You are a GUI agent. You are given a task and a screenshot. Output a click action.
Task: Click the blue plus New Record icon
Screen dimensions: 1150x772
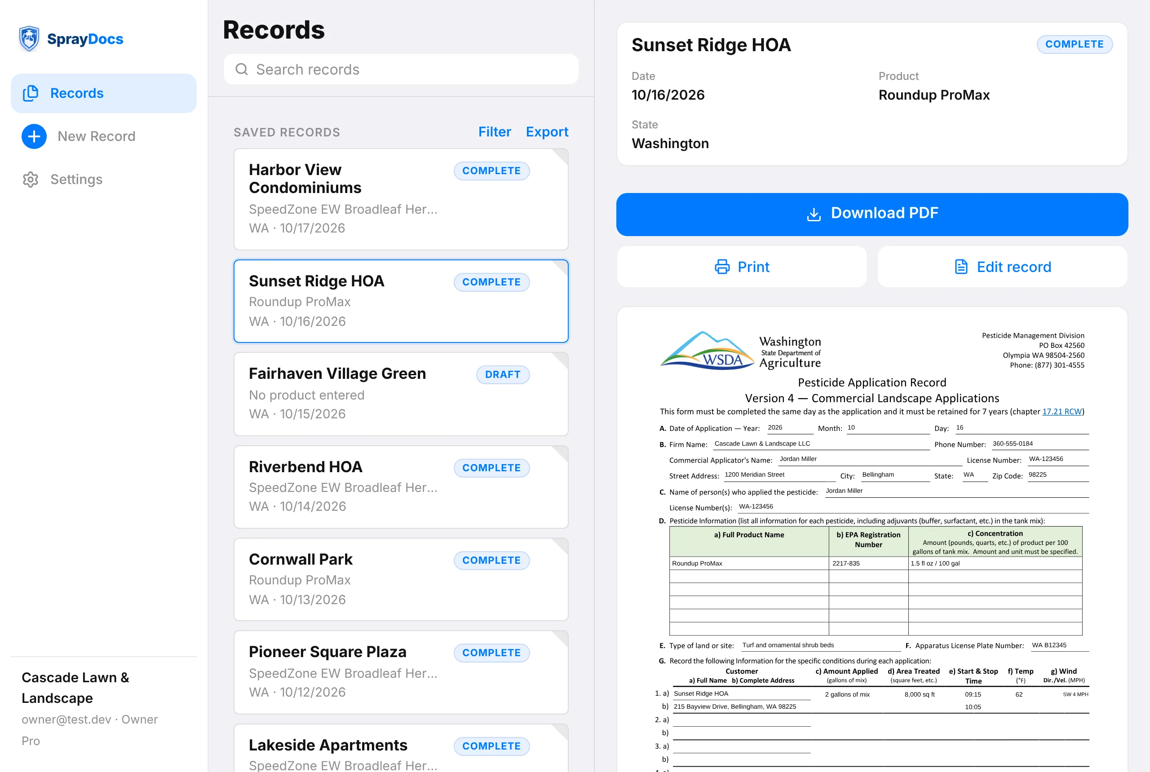point(34,136)
